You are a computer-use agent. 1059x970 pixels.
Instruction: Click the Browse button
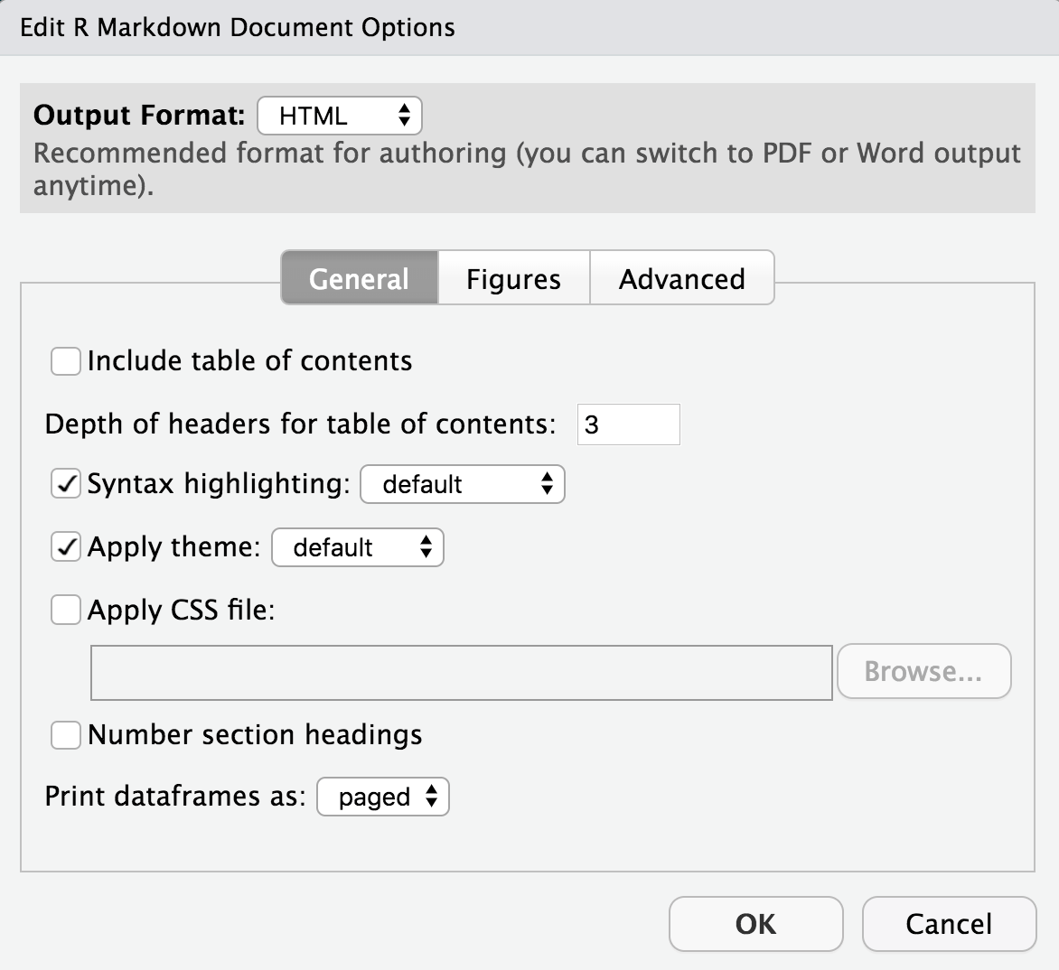(923, 671)
